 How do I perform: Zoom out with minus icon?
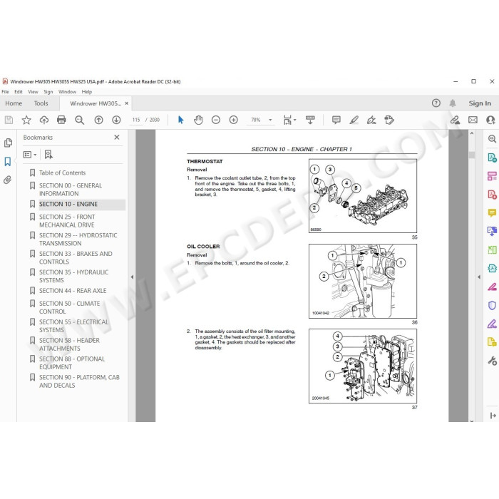point(216,120)
